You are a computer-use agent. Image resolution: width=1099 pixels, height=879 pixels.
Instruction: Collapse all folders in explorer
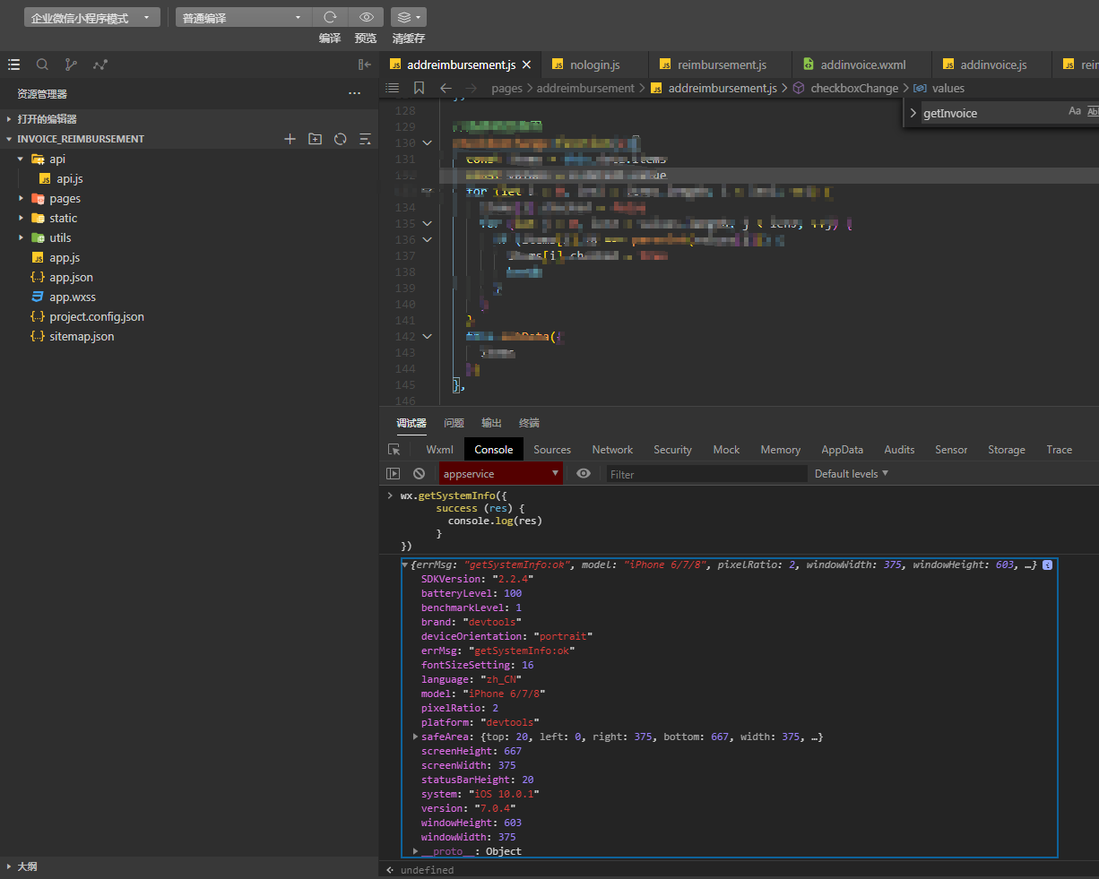pos(365,139)
